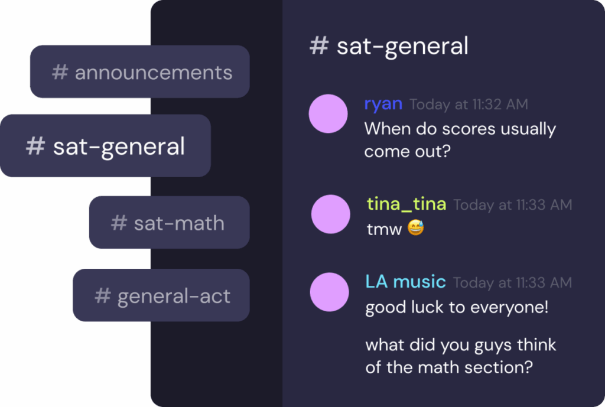Open LA music's username link
The height and width of the screenshot is (407, 605).
click(x=405, y=282)
